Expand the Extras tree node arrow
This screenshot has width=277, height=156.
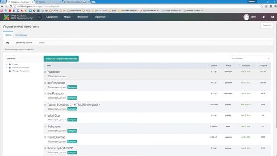(7, 65)
